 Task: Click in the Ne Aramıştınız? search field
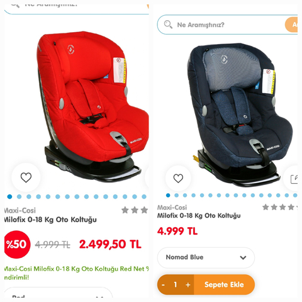click(x=228, y=25)
